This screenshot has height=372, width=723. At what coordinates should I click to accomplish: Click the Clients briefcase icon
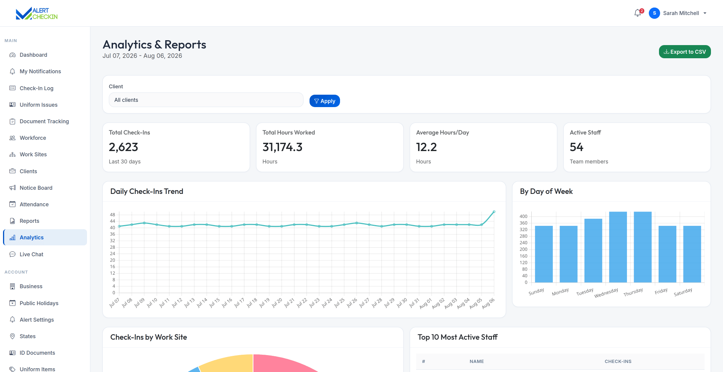(x=12, y=171)
